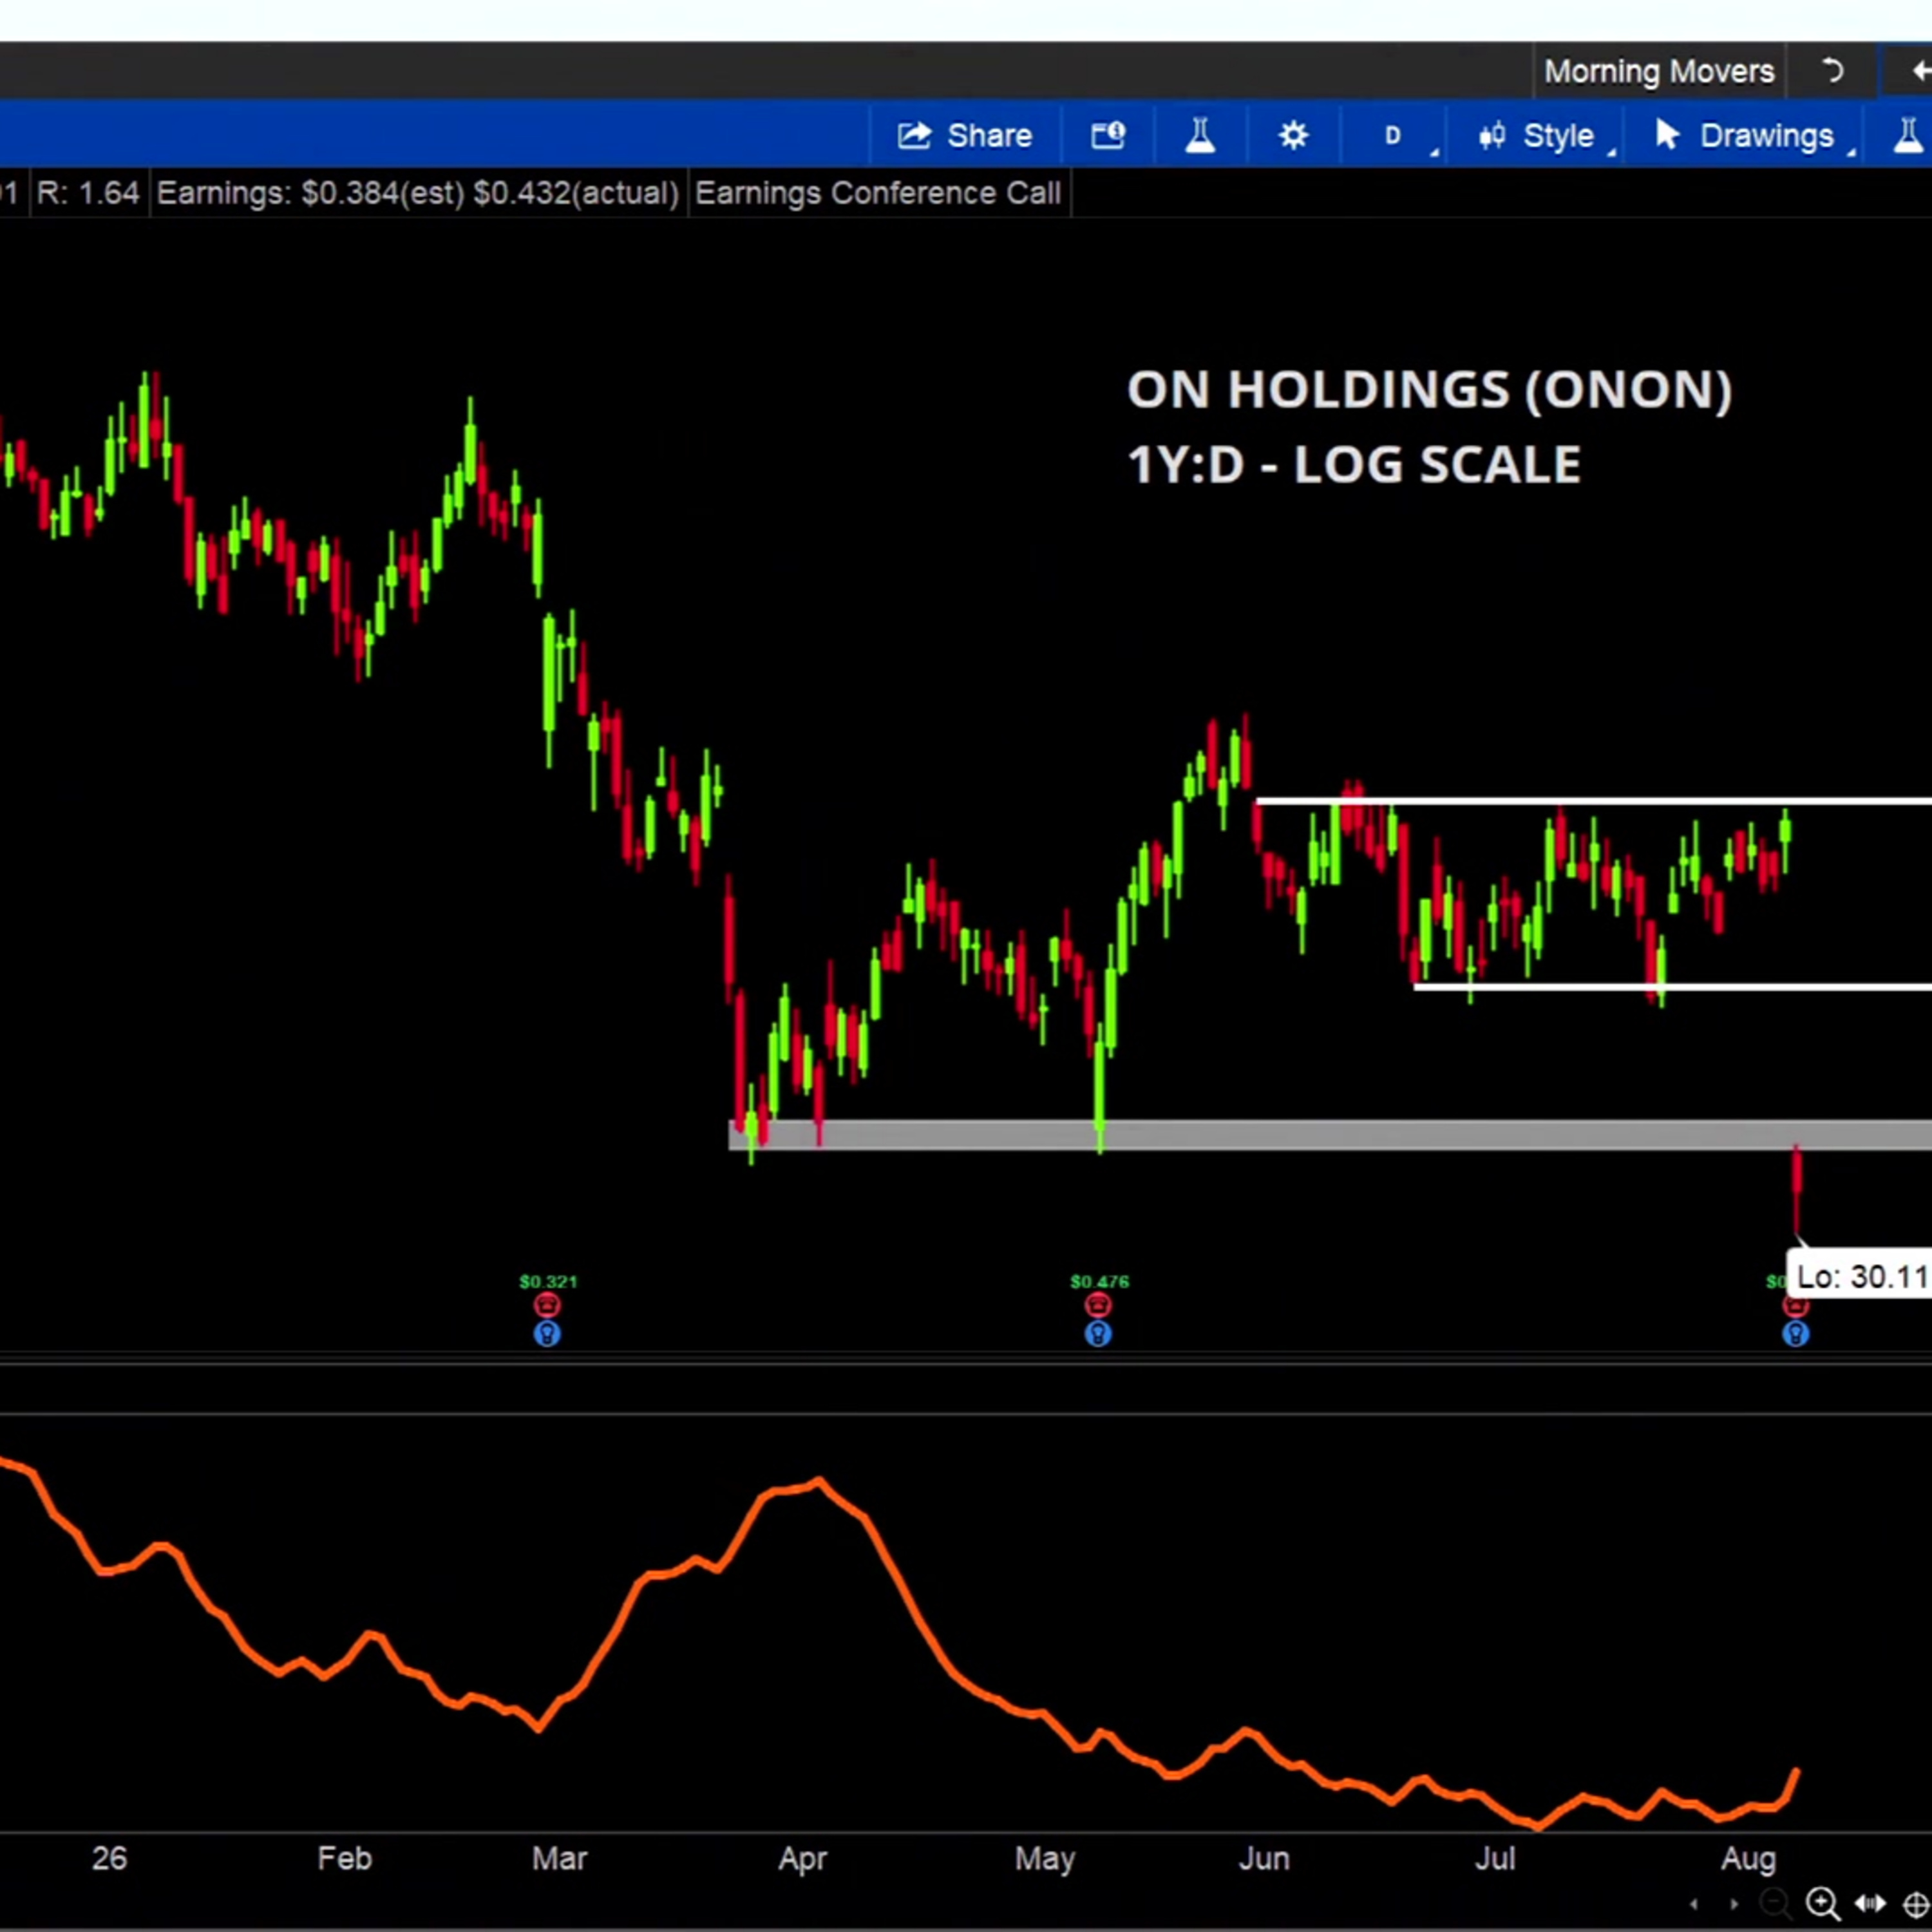This screenshot has height=1932, width=1932.
Task: Click the candlestick Style icon
Action: [1492, 135]
